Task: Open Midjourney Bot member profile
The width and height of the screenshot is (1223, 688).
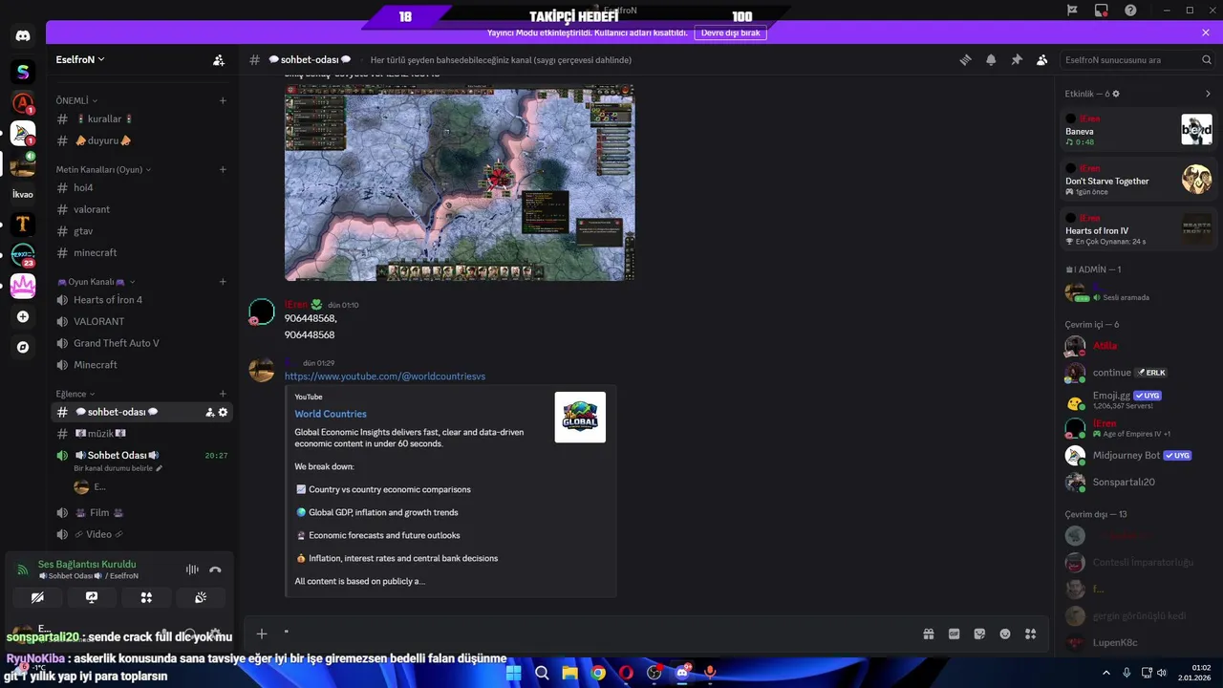Action: (x=1138, y=456)
